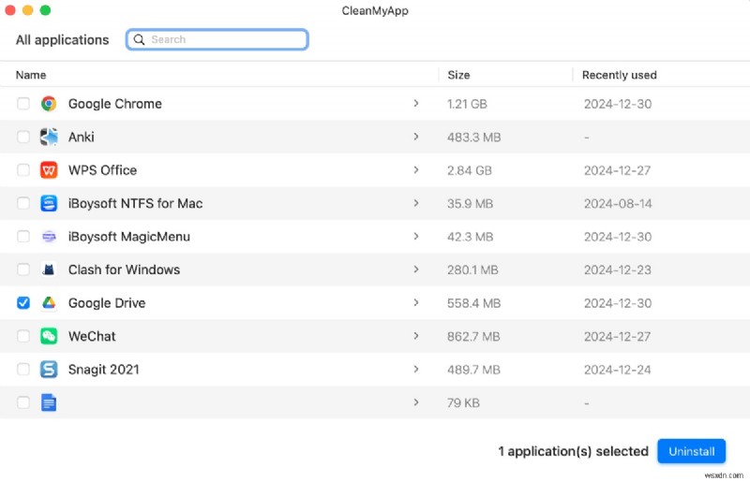Click the WeChat app icon
This screenshot has height=481, width=750.
(x=49, y=336)
